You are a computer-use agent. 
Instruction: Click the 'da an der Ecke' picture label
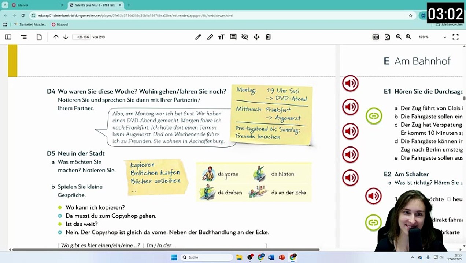coord(288,193)
